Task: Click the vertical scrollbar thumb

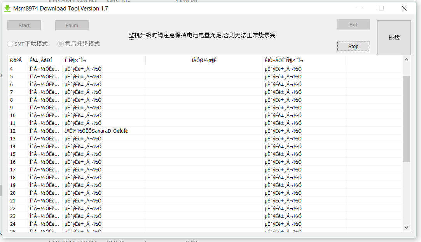Action: click(x=406, y=119)
